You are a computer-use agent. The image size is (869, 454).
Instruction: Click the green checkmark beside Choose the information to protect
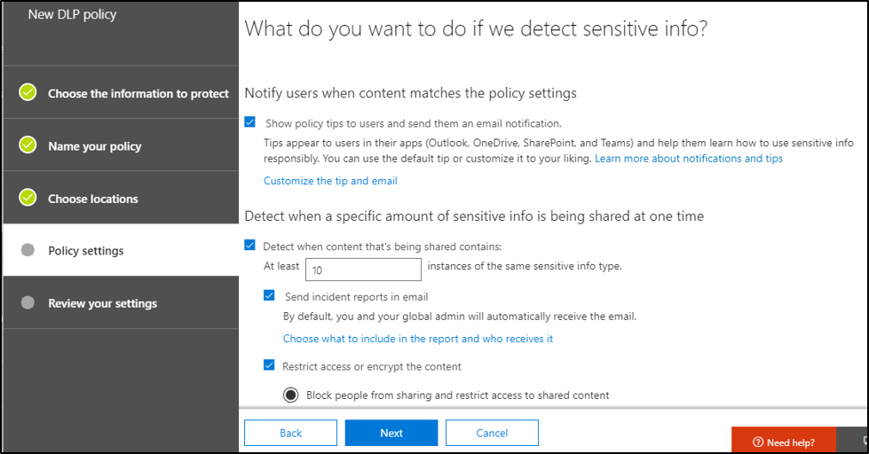pos(28,92)
